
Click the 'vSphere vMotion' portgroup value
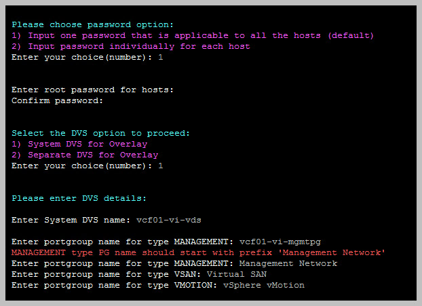[x=264, y=285]
